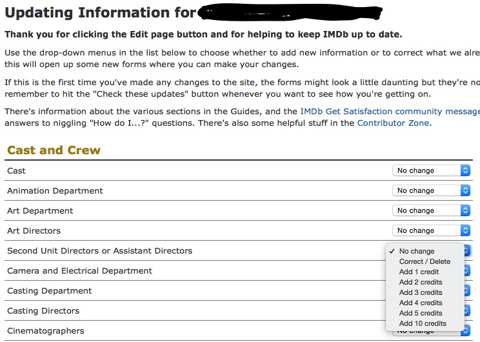
Task: Click the 'Cast and Crew' section heading
Action: [x=54, y=150]
